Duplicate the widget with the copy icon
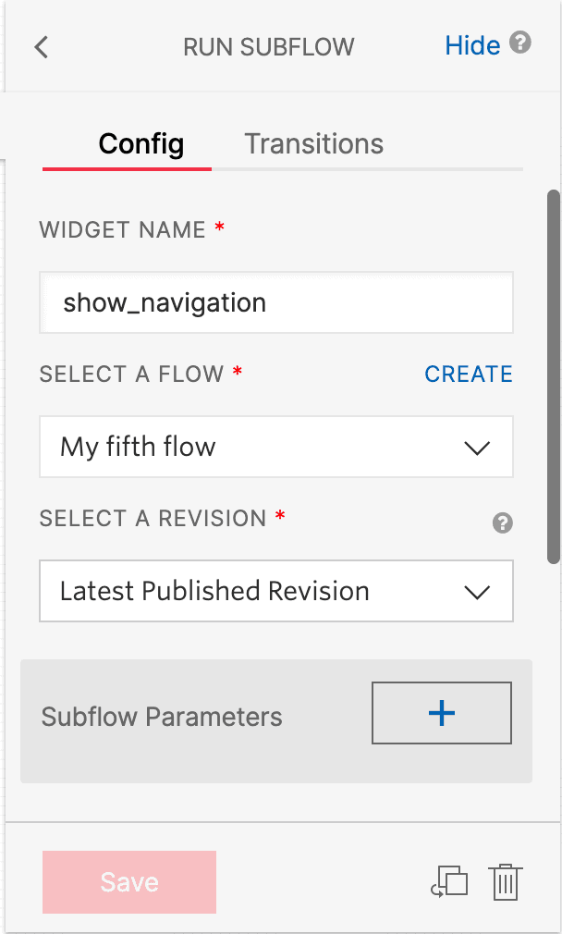 450,882
